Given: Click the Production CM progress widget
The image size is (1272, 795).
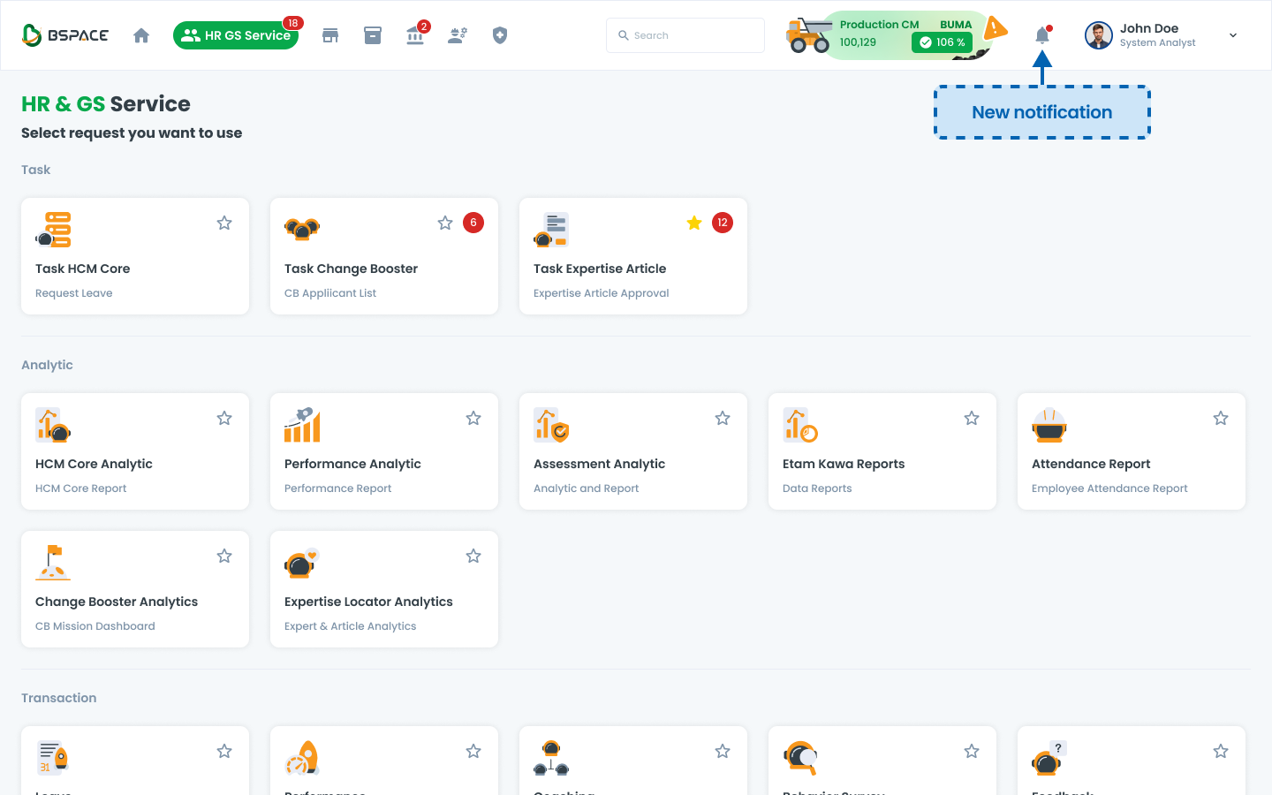Looking at the screenshot, I should point(892,35).
